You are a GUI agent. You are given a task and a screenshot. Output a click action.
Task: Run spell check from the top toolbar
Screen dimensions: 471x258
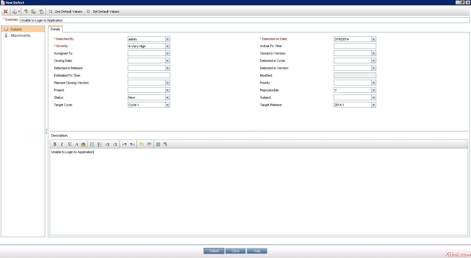click(26, 11)
